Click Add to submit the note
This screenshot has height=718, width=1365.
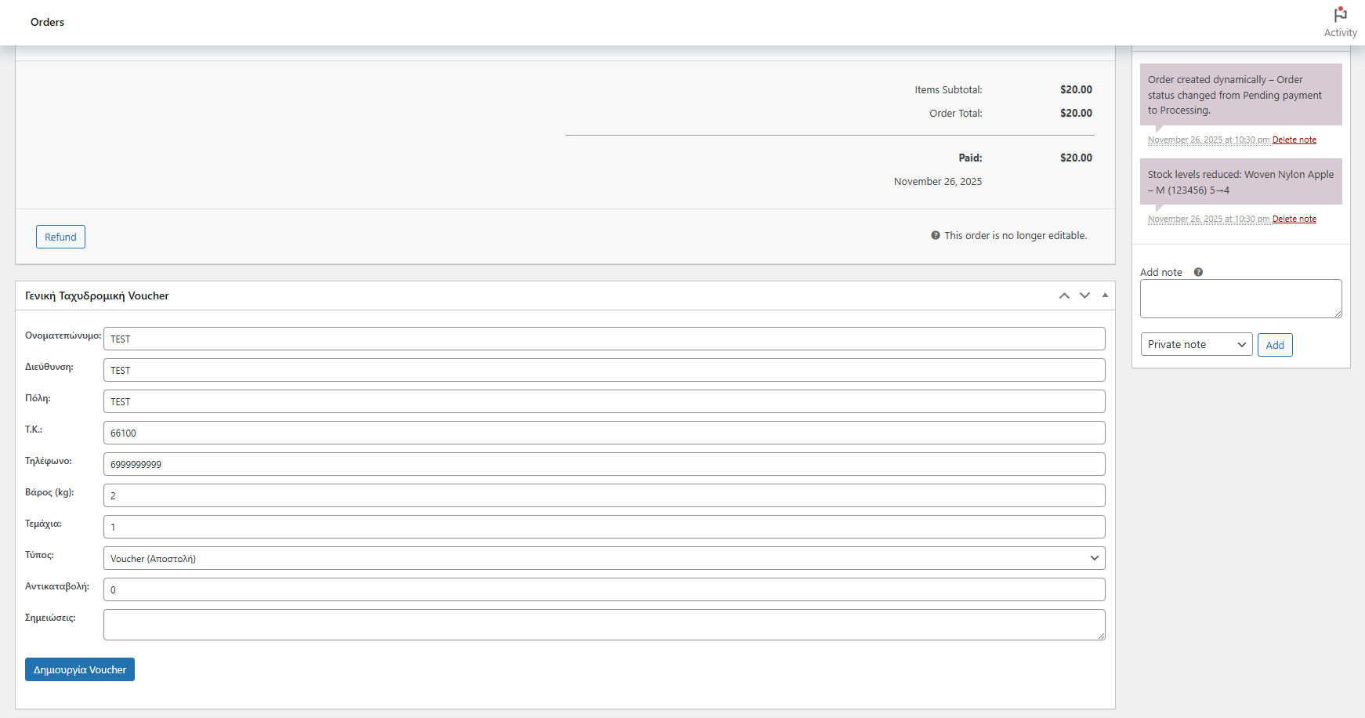(x=1274, y=345)
